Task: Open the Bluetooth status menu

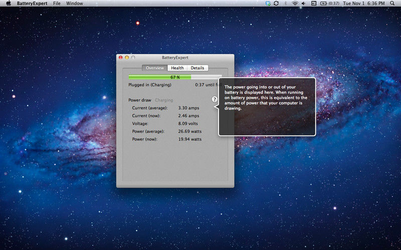Action: click(286, 3)
